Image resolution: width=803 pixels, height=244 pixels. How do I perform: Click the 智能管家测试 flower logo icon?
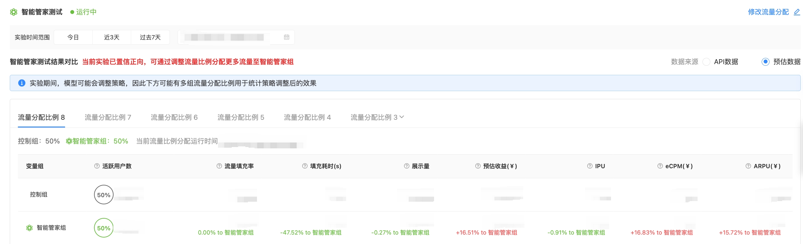14,12
